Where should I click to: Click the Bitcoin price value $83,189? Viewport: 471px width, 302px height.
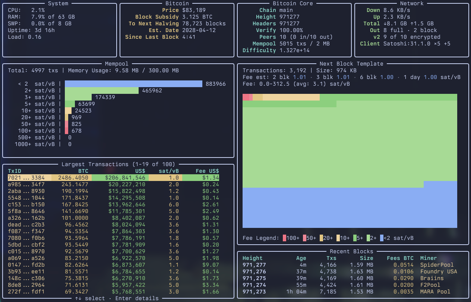click(194, 10)
